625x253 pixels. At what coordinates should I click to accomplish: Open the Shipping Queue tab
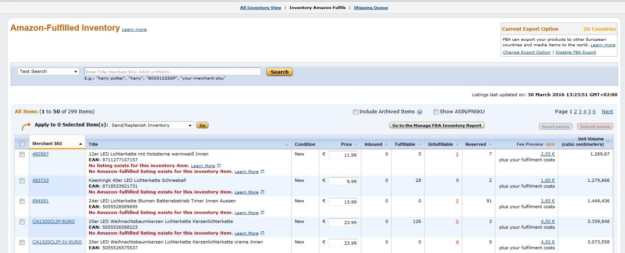371,8
